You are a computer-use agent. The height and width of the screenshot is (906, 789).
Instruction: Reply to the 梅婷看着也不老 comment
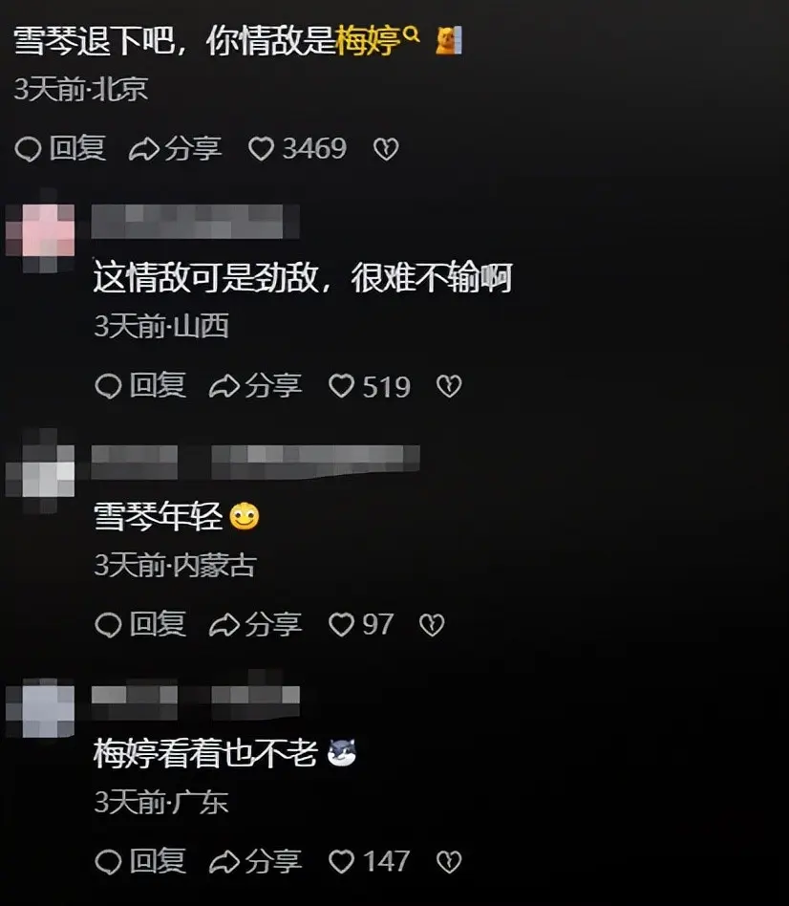140,861
